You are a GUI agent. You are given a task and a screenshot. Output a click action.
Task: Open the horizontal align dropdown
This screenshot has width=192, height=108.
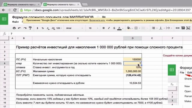154,28
